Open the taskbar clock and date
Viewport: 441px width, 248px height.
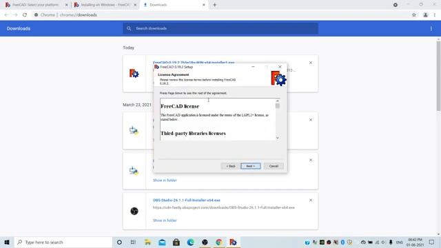point(415,242)
